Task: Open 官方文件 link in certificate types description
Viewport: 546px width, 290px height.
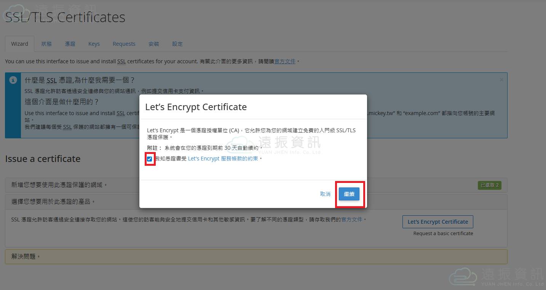Action: point(351,220)
